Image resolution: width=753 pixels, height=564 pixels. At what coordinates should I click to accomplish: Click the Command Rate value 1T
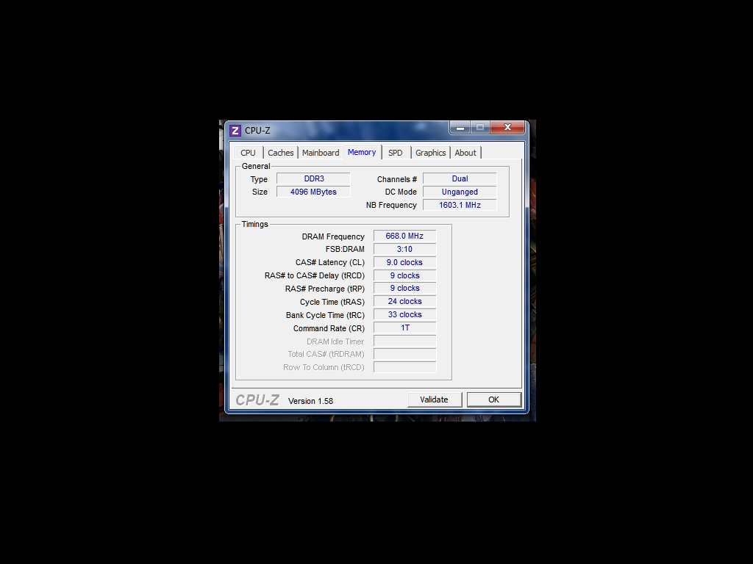click(x=405, y=328)
